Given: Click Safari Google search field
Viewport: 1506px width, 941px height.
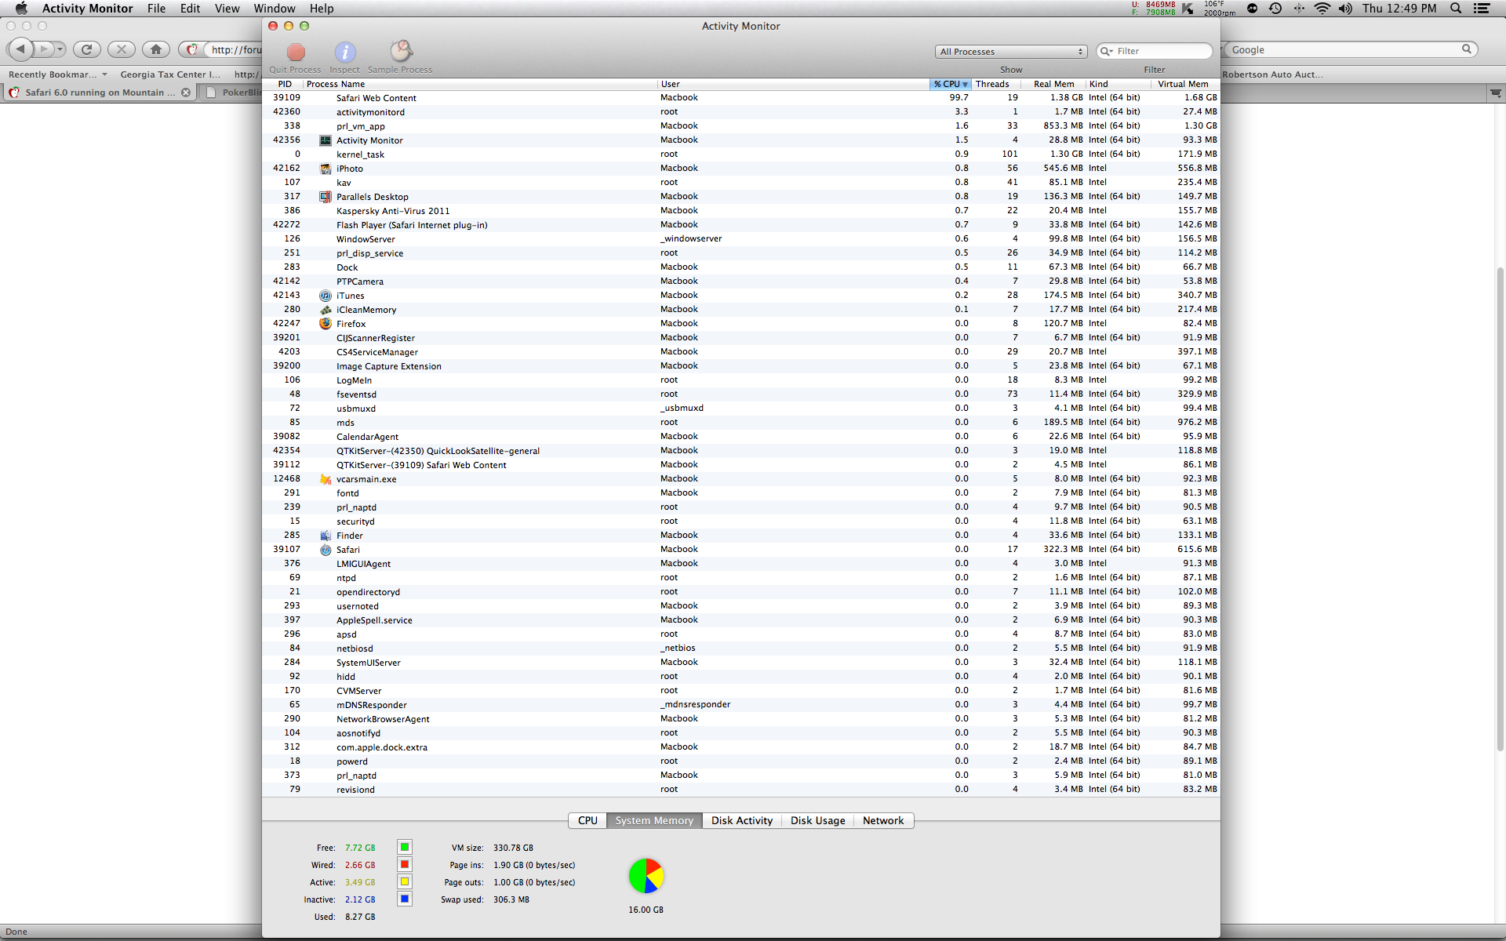Looking at the screenshot, I should click(x=1349, y=49).
